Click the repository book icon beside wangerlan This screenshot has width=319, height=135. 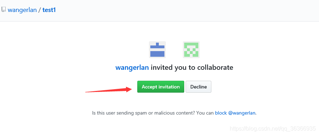point(4,10)
